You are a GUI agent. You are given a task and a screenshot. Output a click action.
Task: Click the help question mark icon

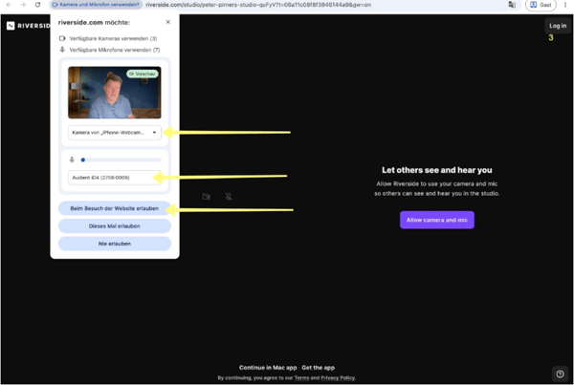click(x=560, y=374)
